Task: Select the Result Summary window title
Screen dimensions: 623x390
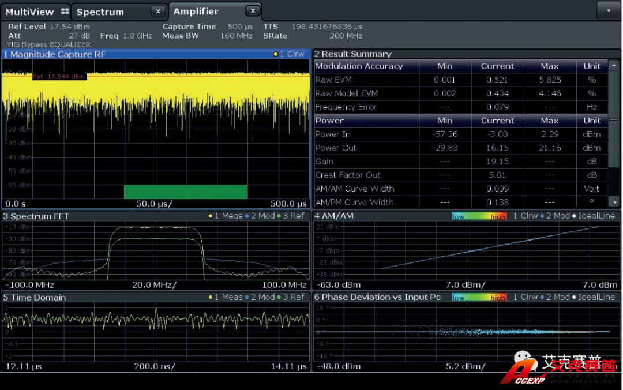Action: 353,54
